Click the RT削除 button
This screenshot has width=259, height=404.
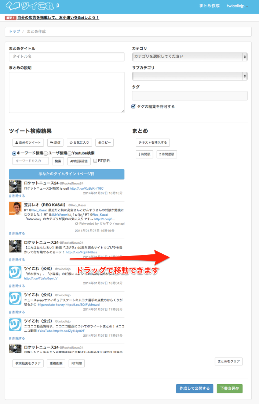click(x=77, y=363)
